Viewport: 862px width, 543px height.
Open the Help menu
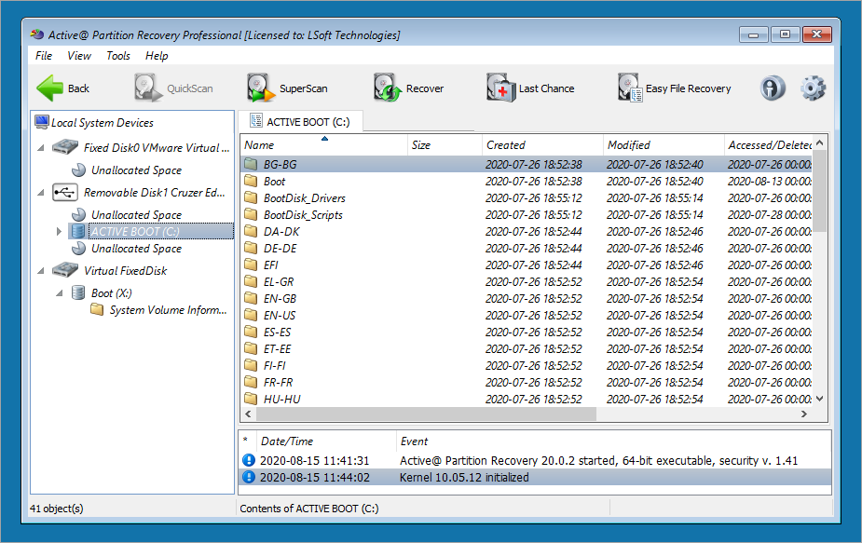coord(157,56)
